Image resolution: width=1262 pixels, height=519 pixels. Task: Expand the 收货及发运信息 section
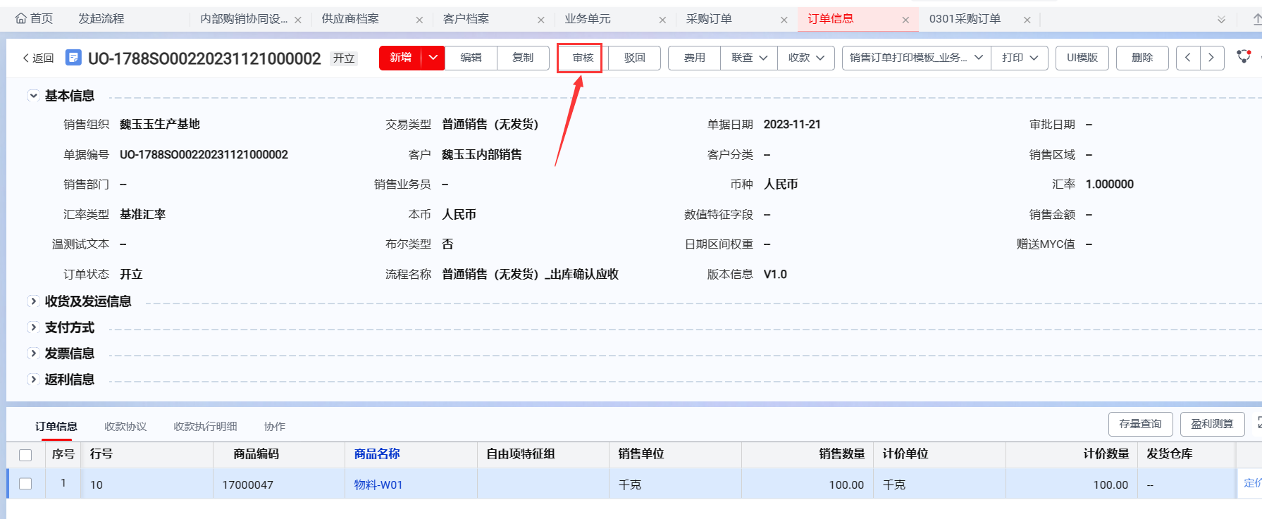pyautogui.click(x=33, y=301)
